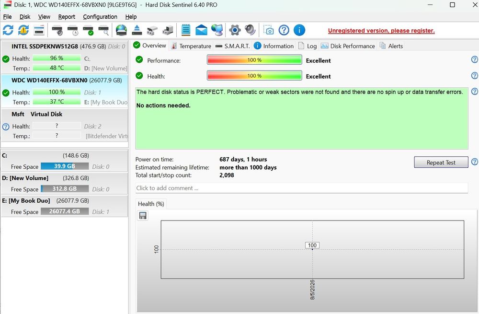Click the eject-style disk toolbar icon
Viewport: 479px width, 314px height.
137,30
